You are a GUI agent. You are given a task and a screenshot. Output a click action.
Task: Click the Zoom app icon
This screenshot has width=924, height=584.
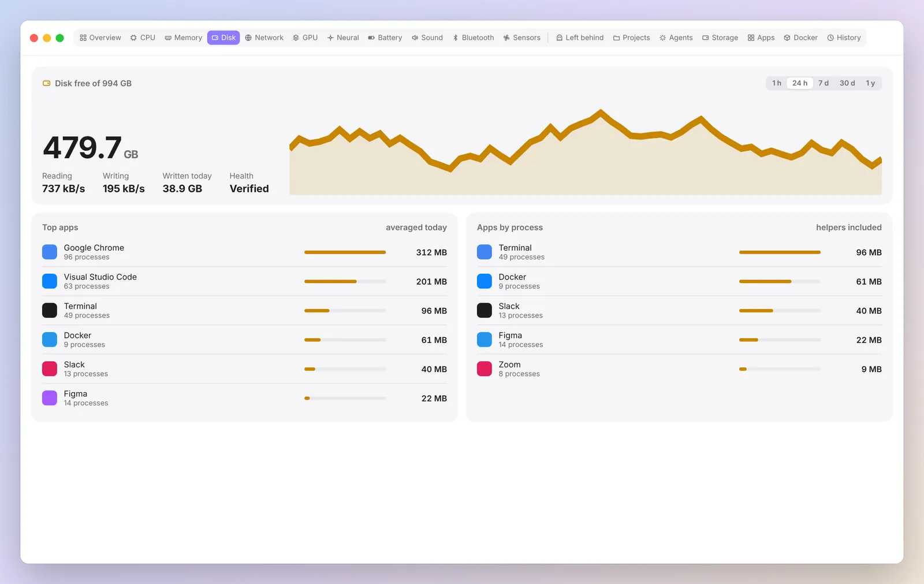485,369
